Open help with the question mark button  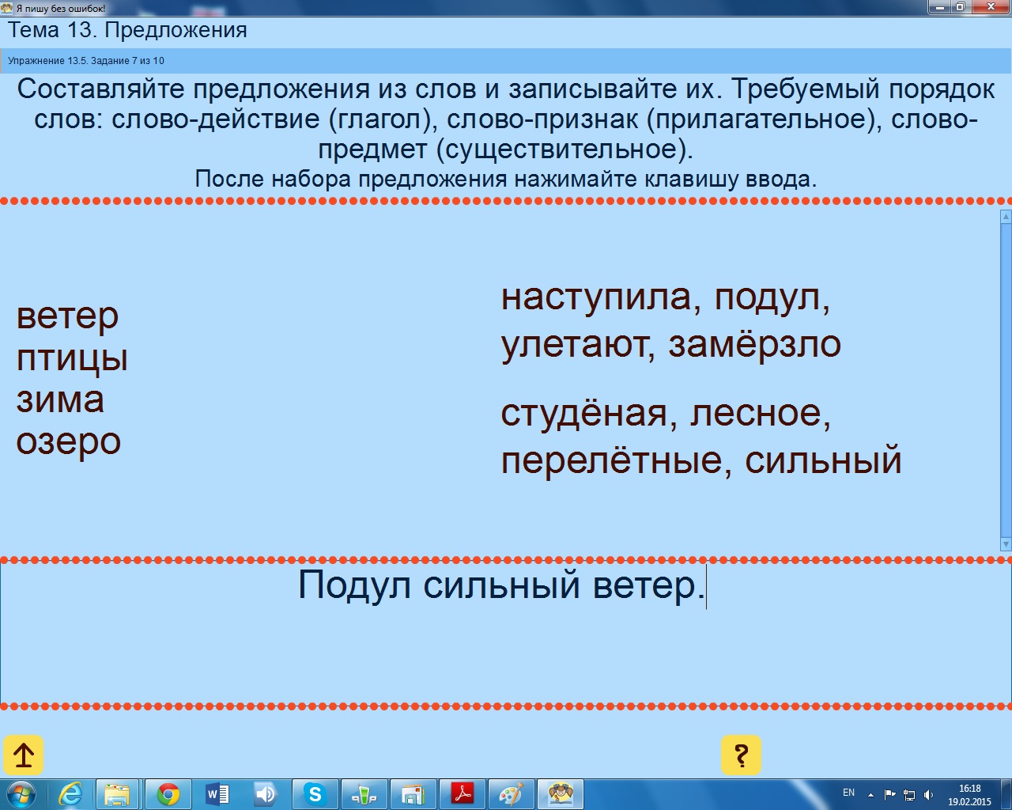pyautogui.click(x=741, y=755)
